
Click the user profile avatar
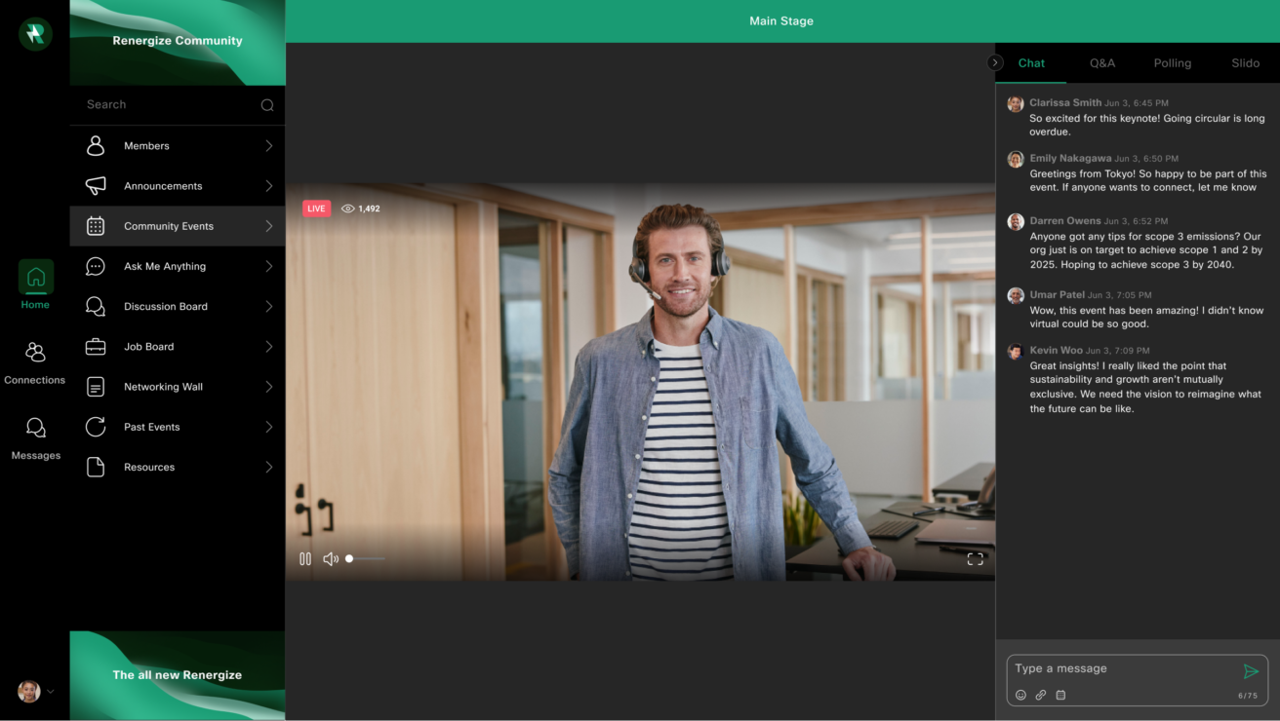point(28,691)
